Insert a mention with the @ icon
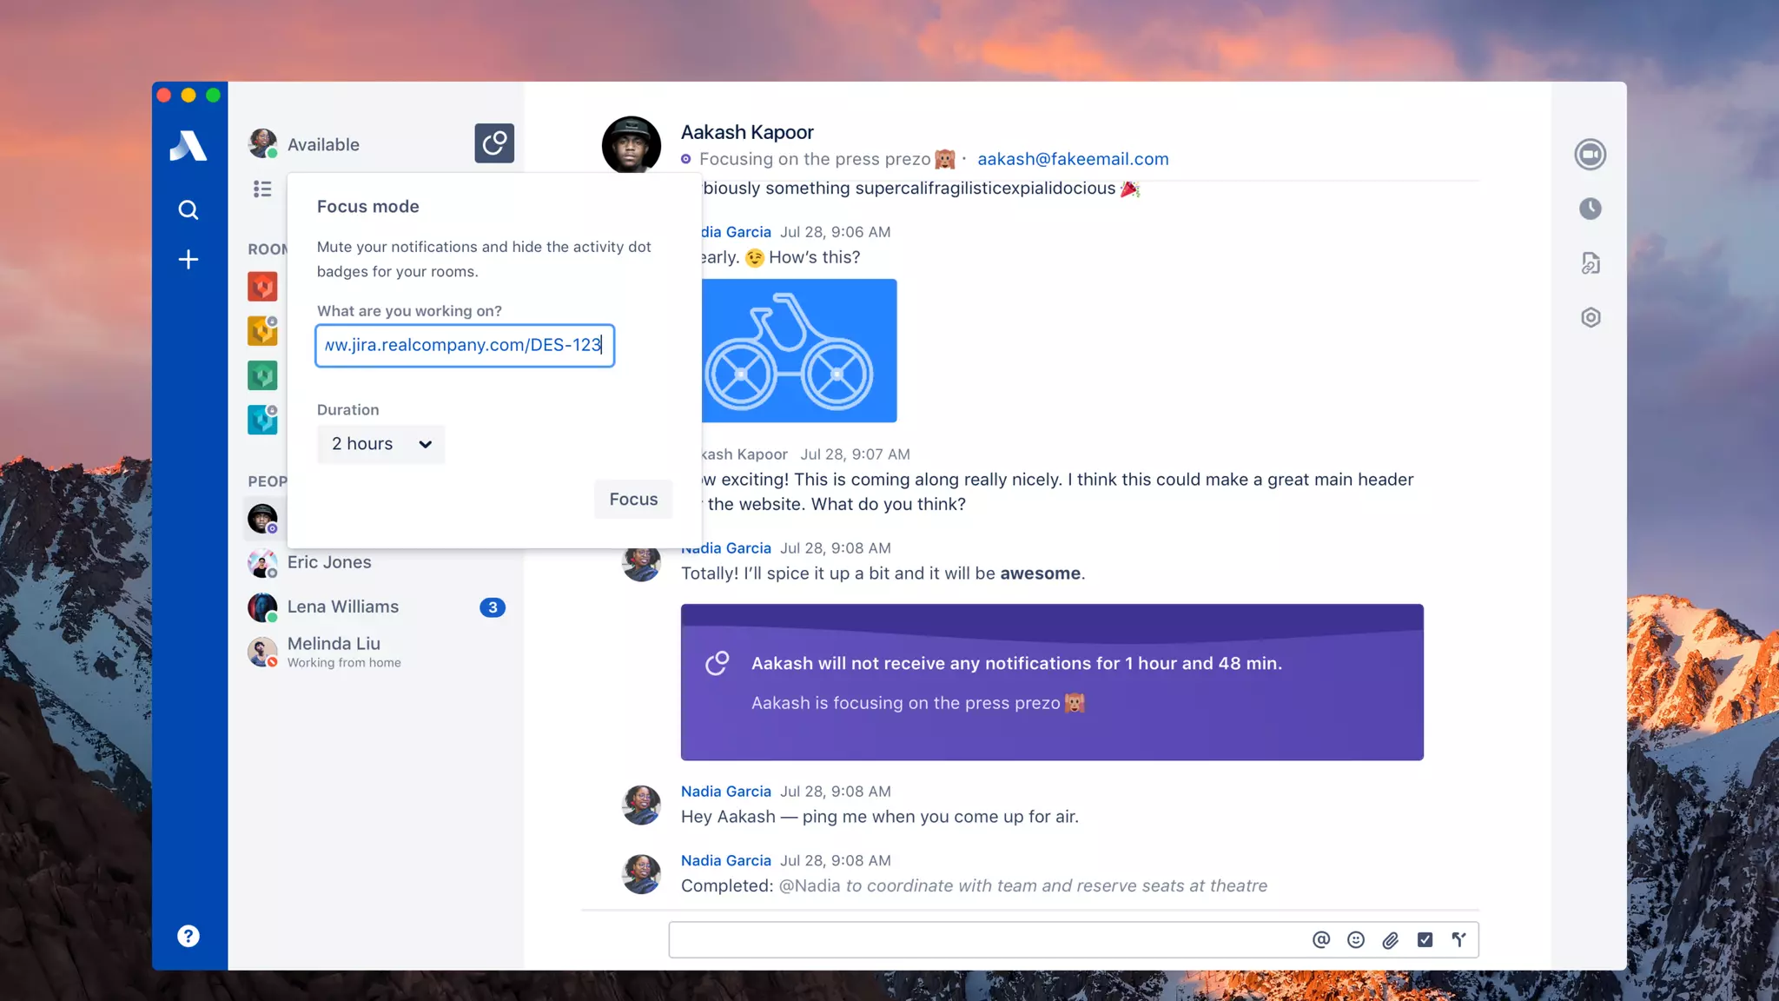Viewport: 1779px width, 1001px height. pyautogui.click(x=1321, y=939)
